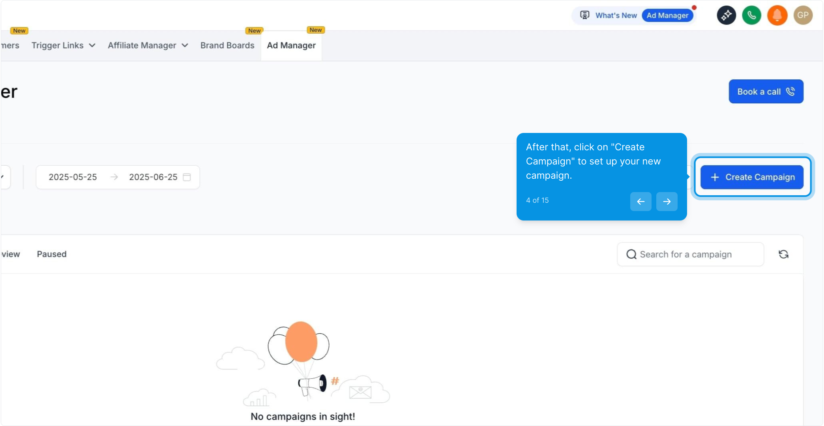
Task: Switch to the Paused campaigns tab
Action: point(52,254)
